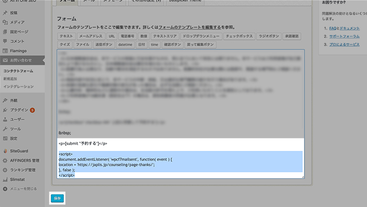
Task: Click the speech bubble icon beside コメント
Action: pos(5,41)
